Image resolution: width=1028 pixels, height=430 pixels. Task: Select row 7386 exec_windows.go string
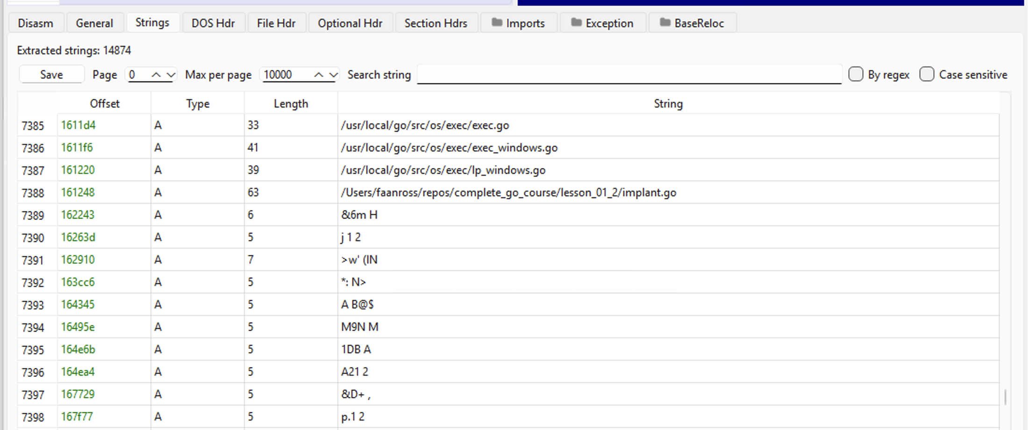(449, 148)
